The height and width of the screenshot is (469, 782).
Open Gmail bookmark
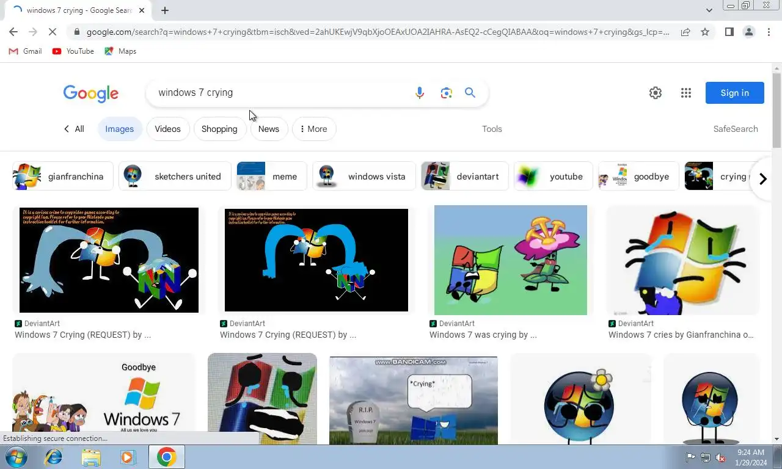click(x=26, y=51)
